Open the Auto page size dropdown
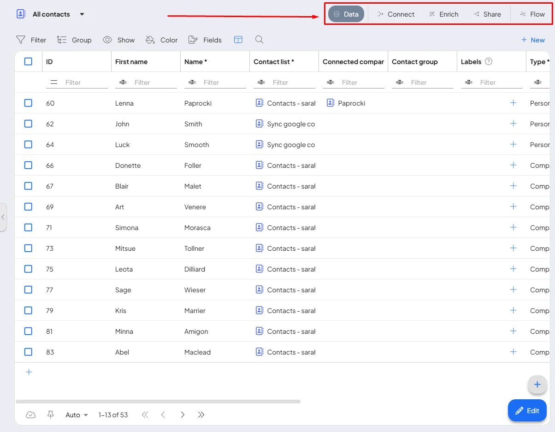This screenshot has width=555, height=432. click(x=77, y=415)
